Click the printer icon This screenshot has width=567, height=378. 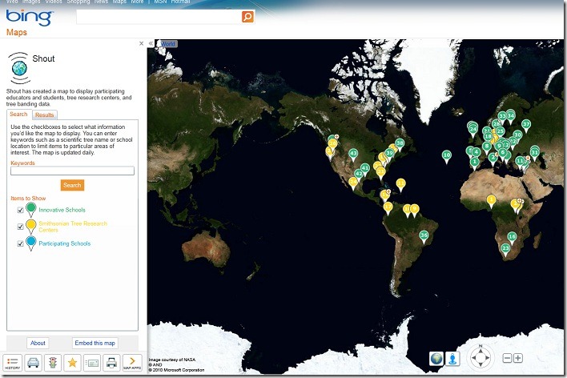pyautogui.click(x=112, y=363)
